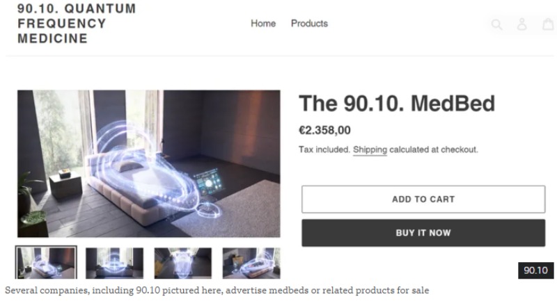Click the 90.10 credit badge
Viewport: 557px width, 301px height.
[535, 270]
